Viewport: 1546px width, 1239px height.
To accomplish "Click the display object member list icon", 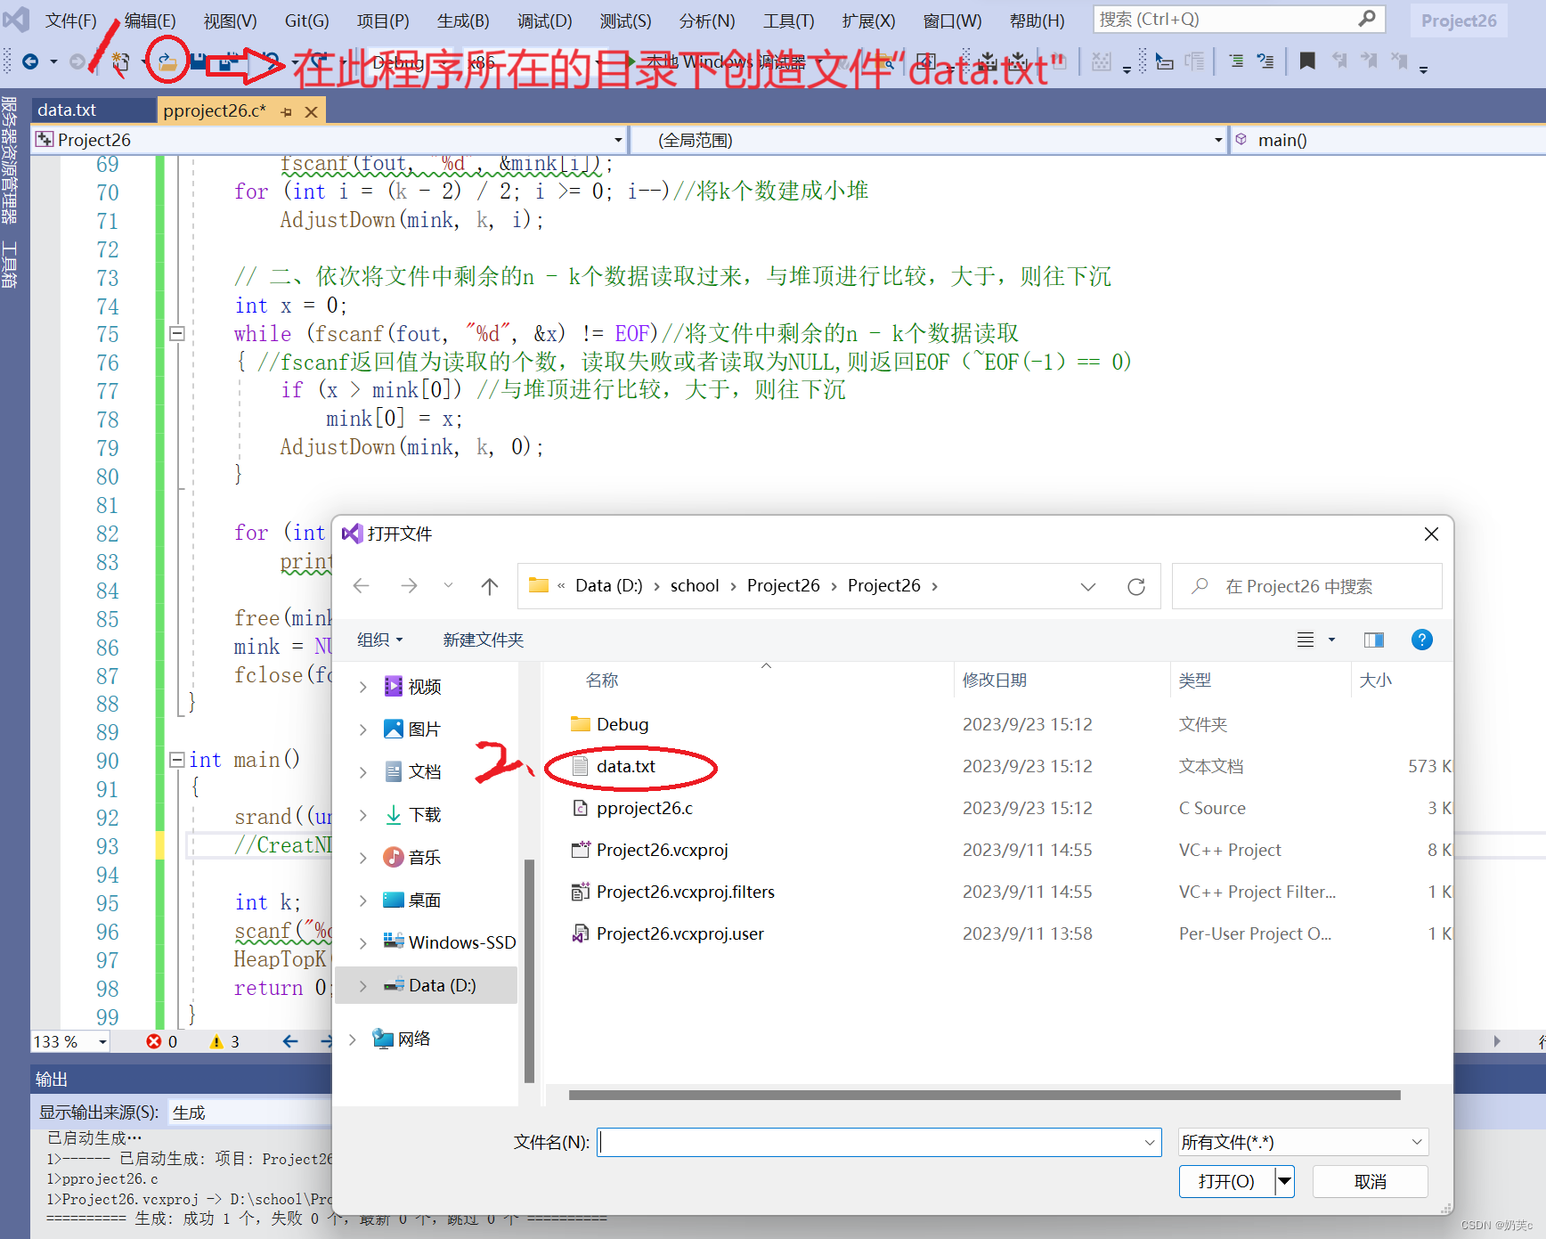I will (x=1164, y=61).
